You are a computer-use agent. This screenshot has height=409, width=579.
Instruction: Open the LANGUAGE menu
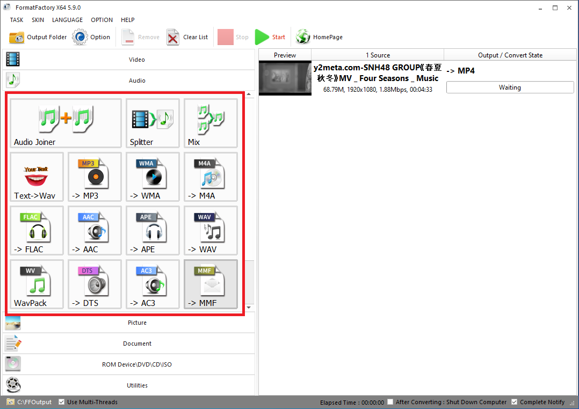point(67,20)
